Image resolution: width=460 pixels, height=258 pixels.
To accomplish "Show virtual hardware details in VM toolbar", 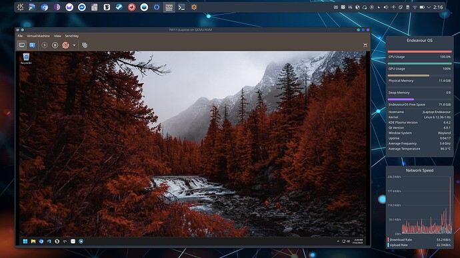I will (x=32, y=45).
